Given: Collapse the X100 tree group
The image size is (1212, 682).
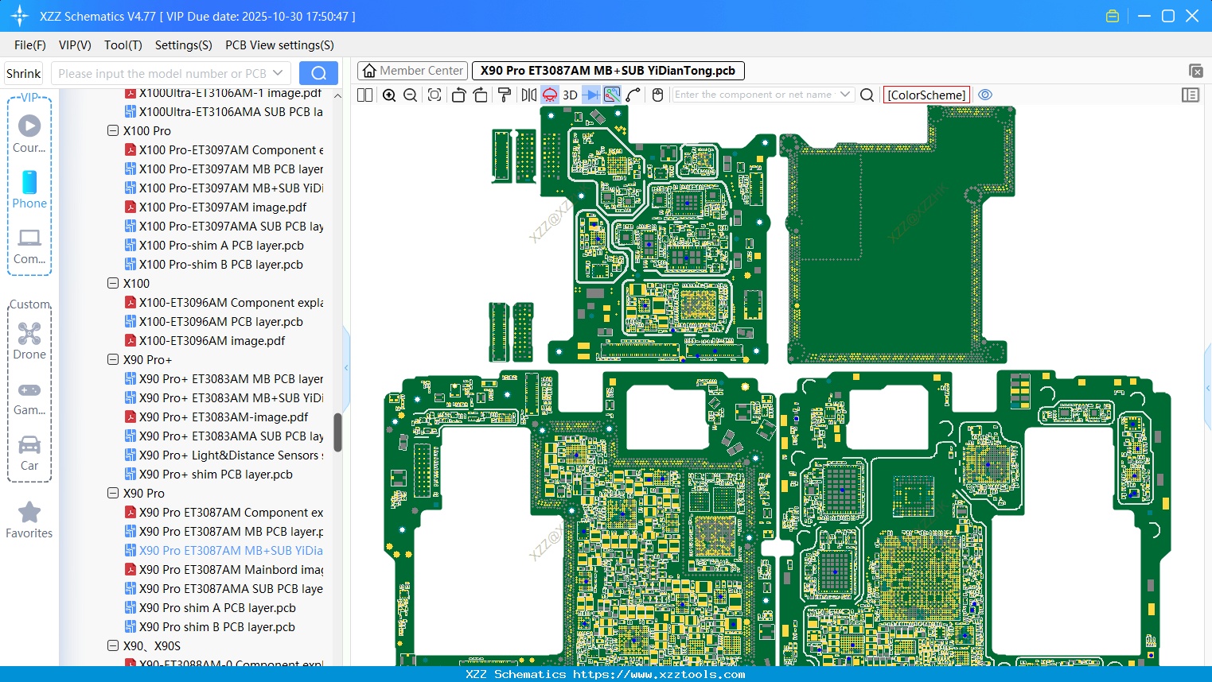Looking at the screenshot, I should (113, 283).
